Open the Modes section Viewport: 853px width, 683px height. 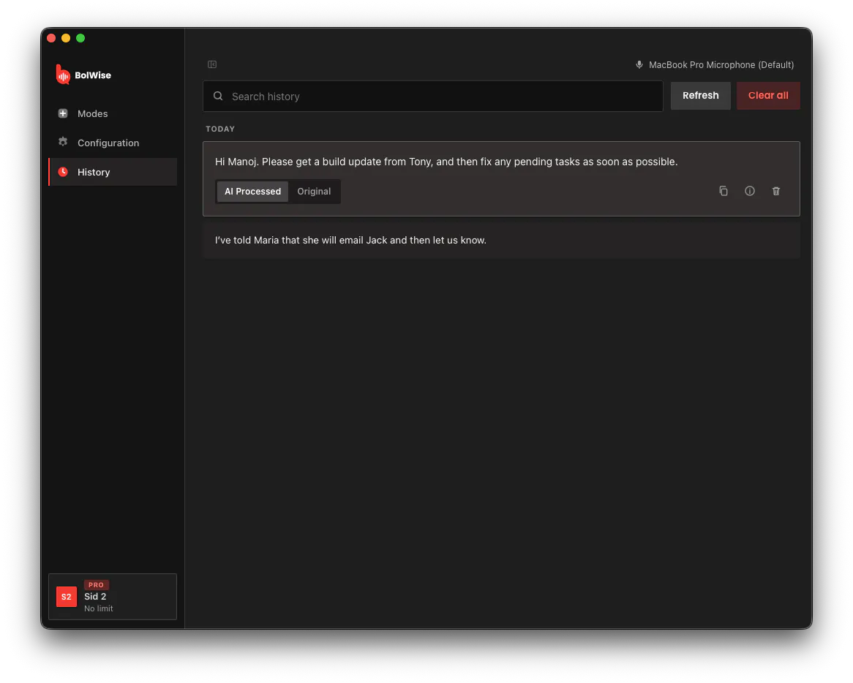[113, 113]
